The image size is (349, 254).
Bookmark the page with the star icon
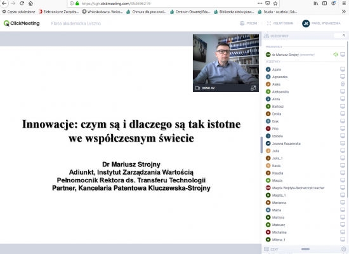tap(275, 3)
